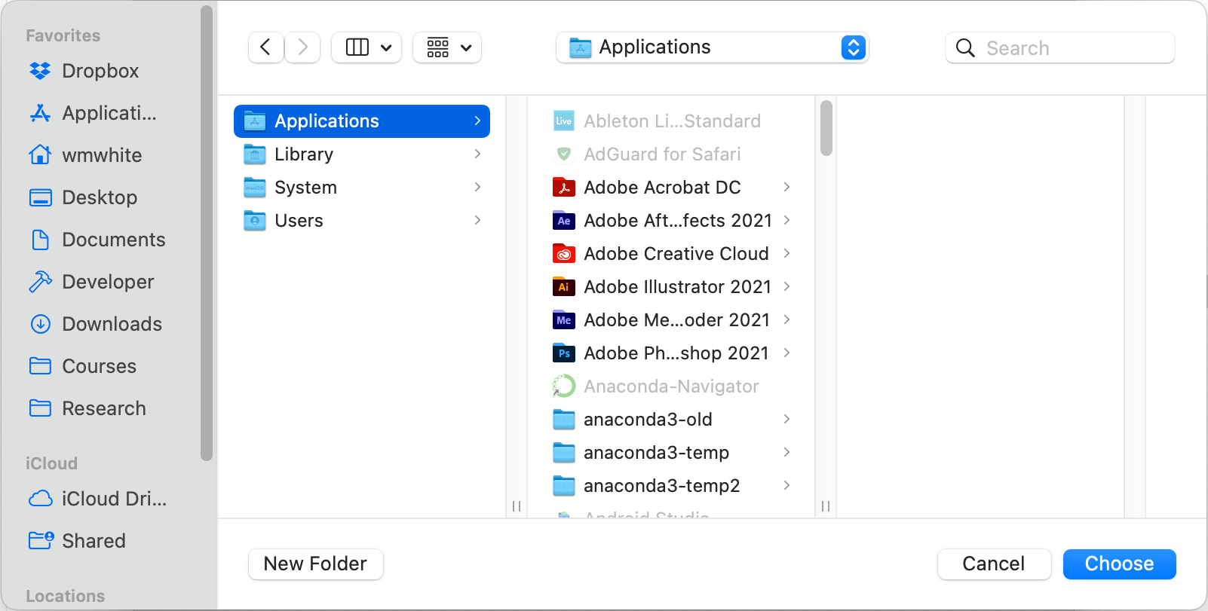Select the Adobe Creative Cloud icon
This screenshot has width=1208, height=611.
coord(563,254)
